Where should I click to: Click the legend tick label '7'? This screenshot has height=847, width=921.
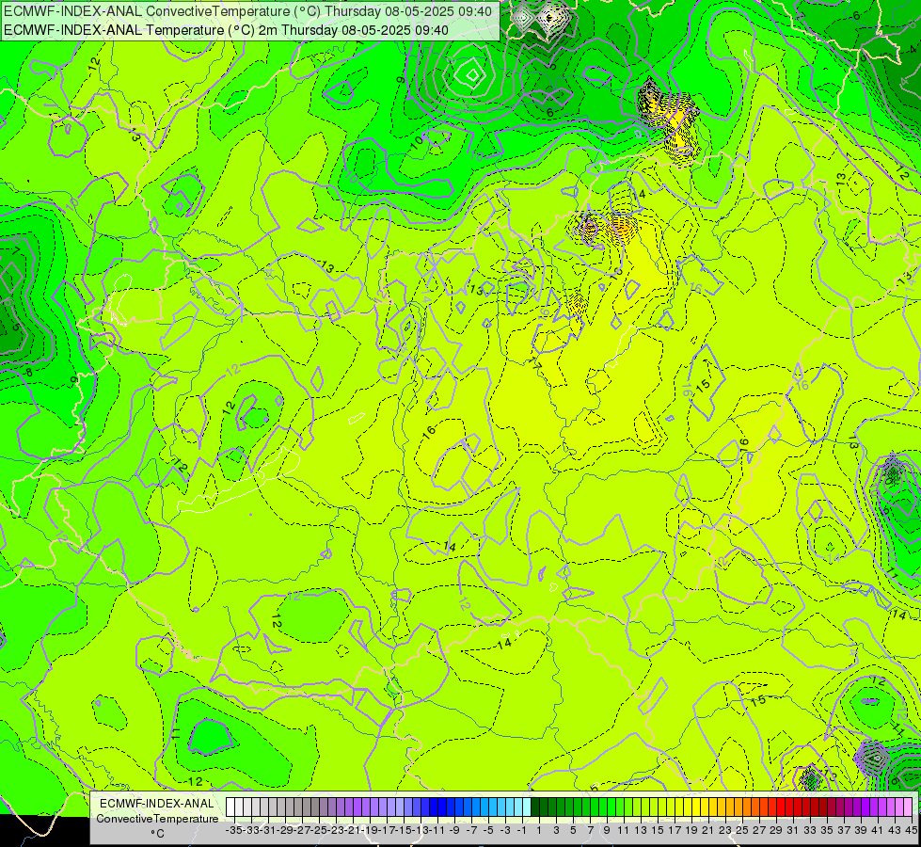pos(590,830)
